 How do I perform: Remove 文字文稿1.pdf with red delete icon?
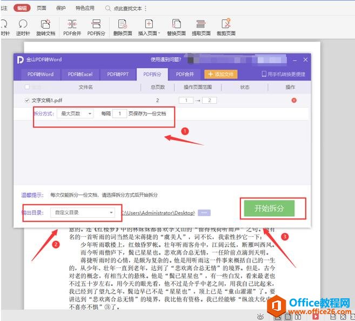(x=294, y=101)
